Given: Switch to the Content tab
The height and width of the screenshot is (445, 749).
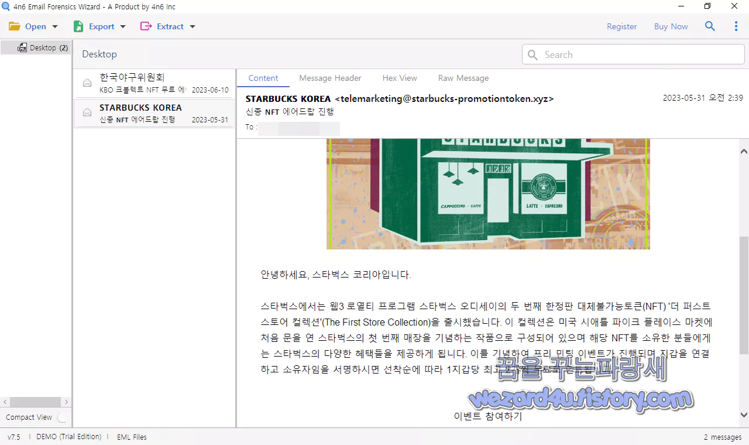Looking at the screenshot, I should tap(263, 78).
